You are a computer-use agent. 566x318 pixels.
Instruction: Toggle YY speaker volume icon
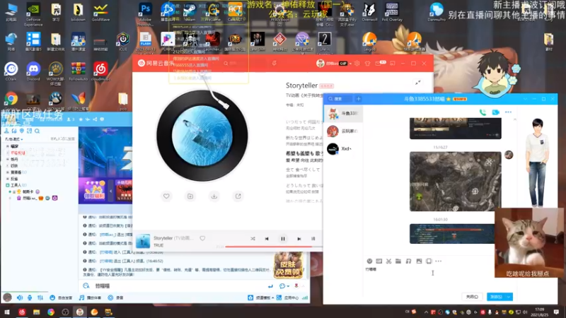tap(20, 298)
